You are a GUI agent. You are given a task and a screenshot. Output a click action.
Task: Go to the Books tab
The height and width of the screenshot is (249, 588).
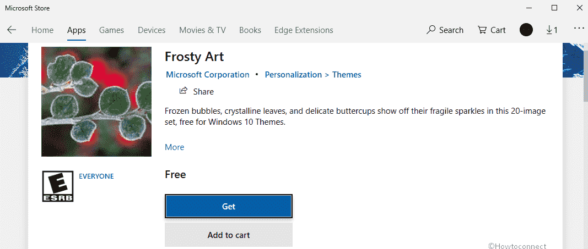pyautogui.click(x=250, y=30)
